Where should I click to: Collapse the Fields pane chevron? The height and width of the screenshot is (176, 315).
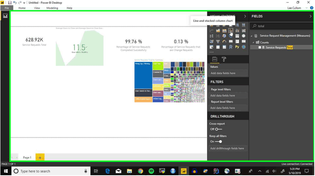point(311,16)
